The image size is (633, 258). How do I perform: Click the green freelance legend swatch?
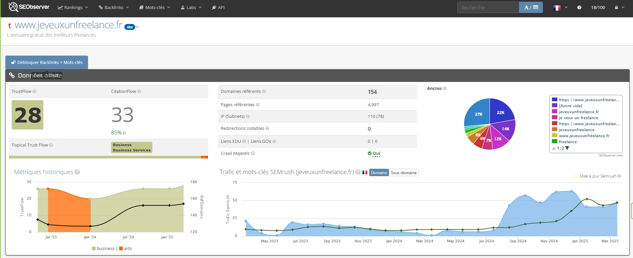click(555, 141)
